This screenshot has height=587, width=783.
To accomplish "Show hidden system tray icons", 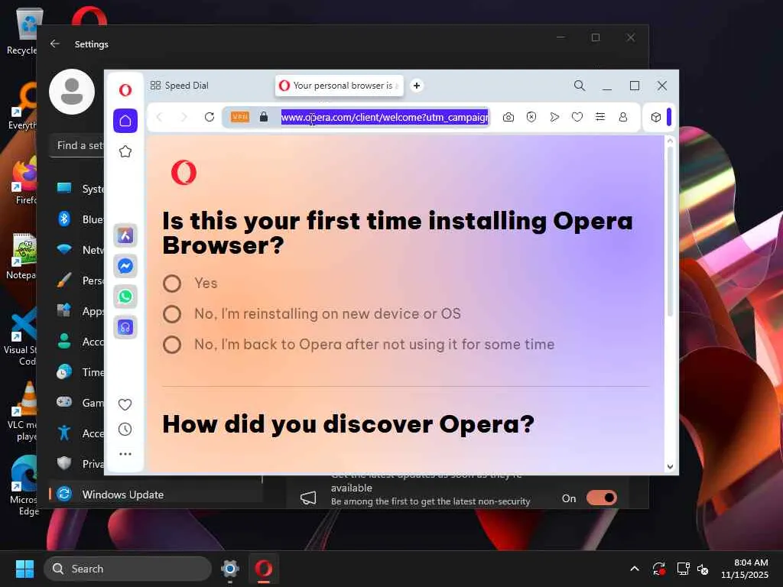I will tap(634, 569).
